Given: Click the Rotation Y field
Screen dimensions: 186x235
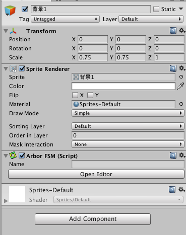Looking at the screenshot, I should coord(131,48).
